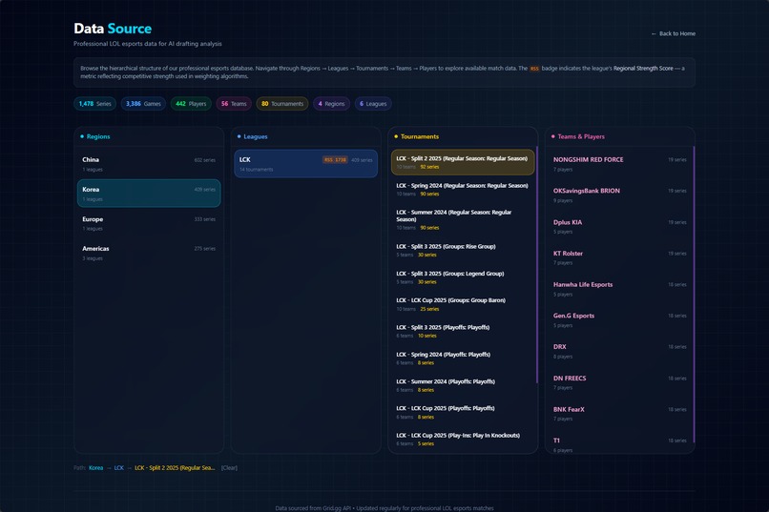Open BNK FearX team
Viewport: 769px width, 512px height.
click(619, 414)
